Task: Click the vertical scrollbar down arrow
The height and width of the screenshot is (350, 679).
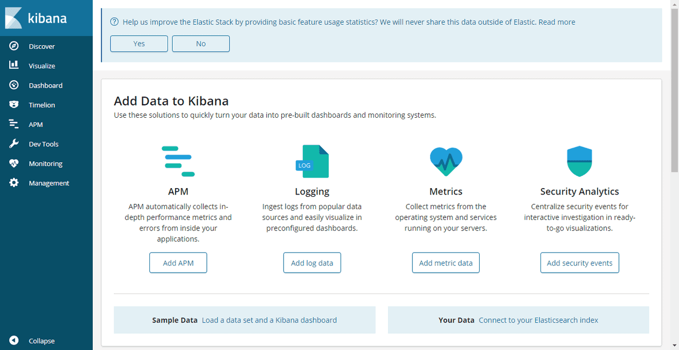Action: [675, 346]
